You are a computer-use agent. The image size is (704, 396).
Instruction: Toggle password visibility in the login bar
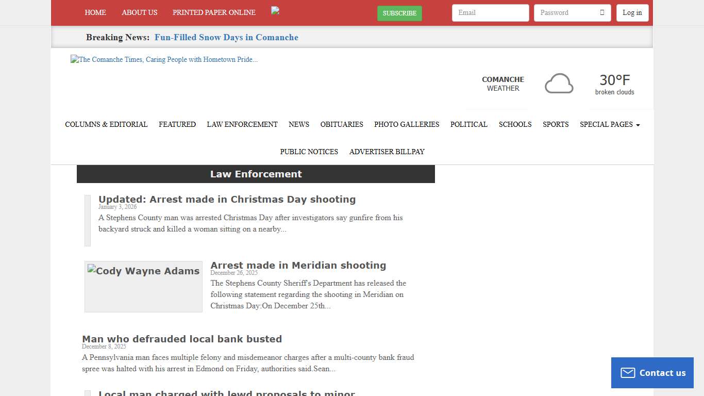coord(604,12)
